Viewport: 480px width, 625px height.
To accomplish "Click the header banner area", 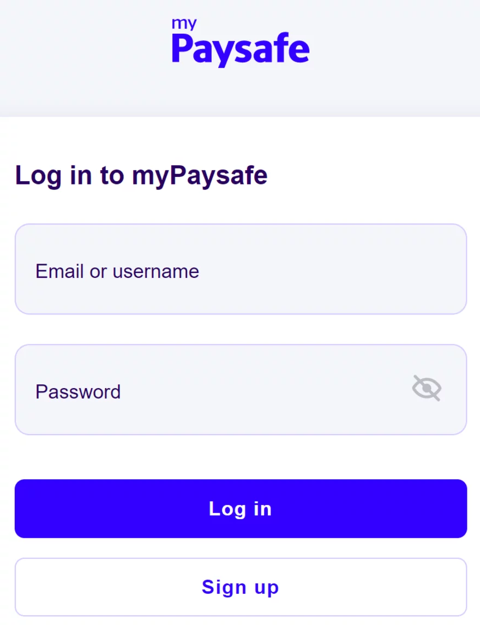I will coord(240,57).
